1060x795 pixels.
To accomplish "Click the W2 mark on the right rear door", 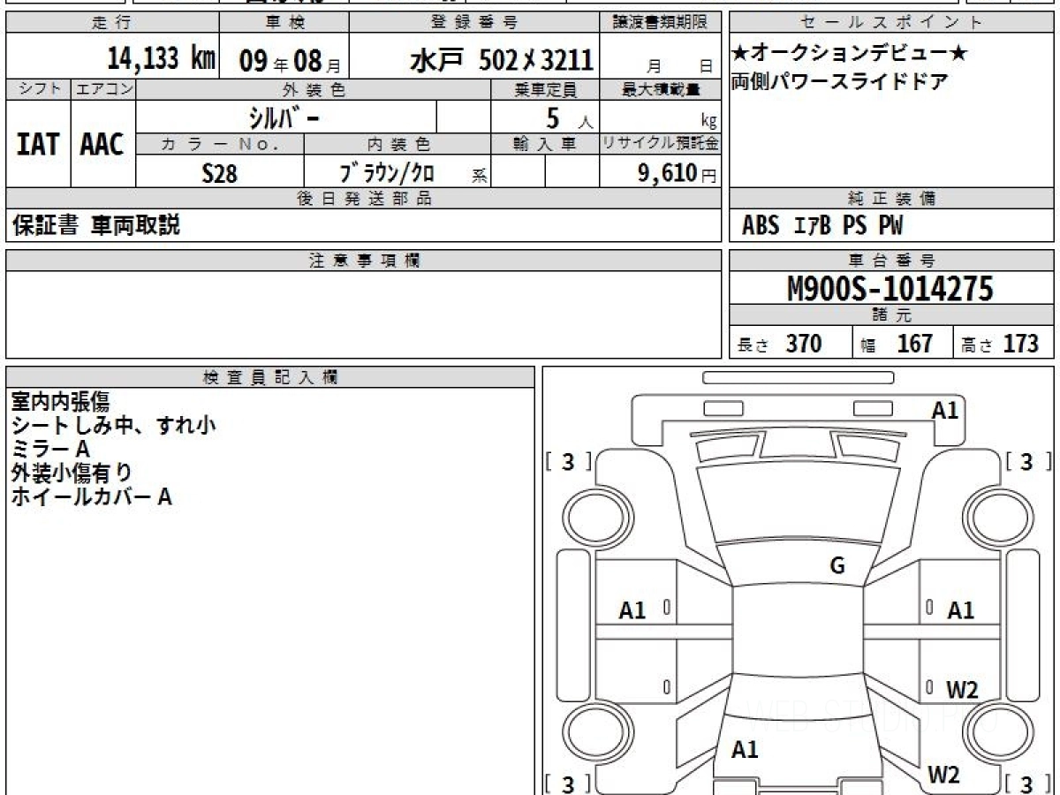I will (961, 690).
